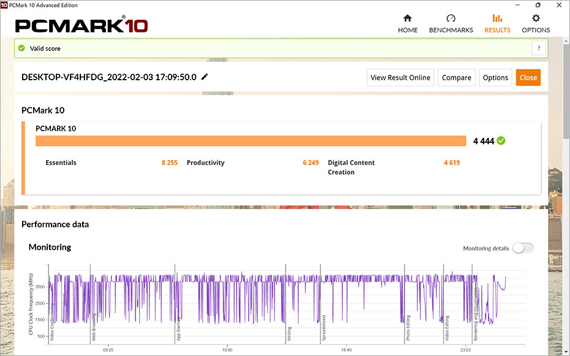Image resolution: width=570 pixels, height=356 pixels.
Task: Click the Home house icon
Action: point(408,18)
